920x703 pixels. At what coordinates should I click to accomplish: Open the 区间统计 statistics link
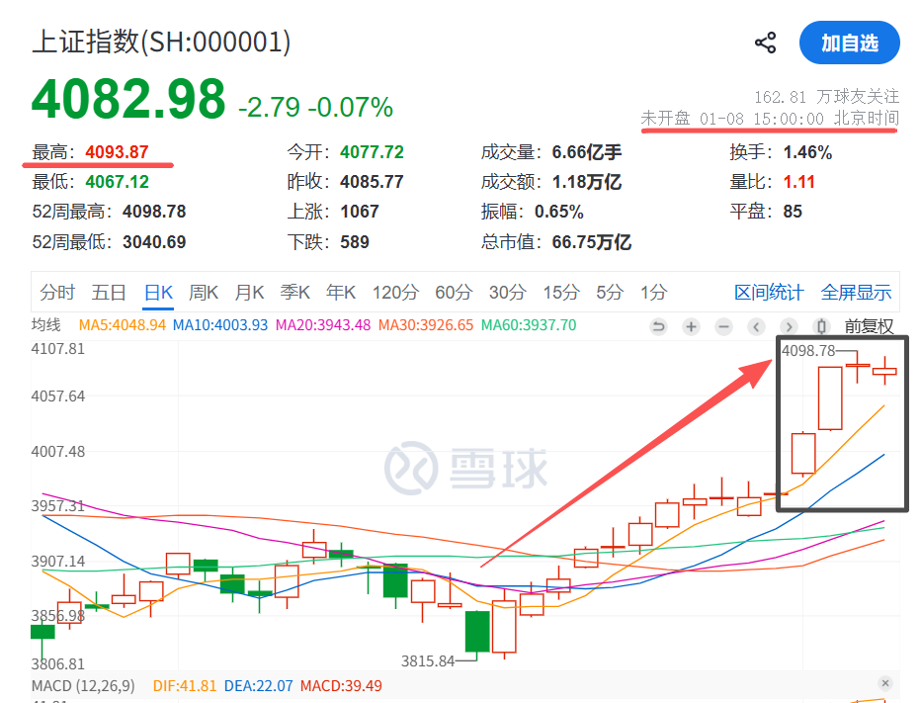tap(769, 292)
